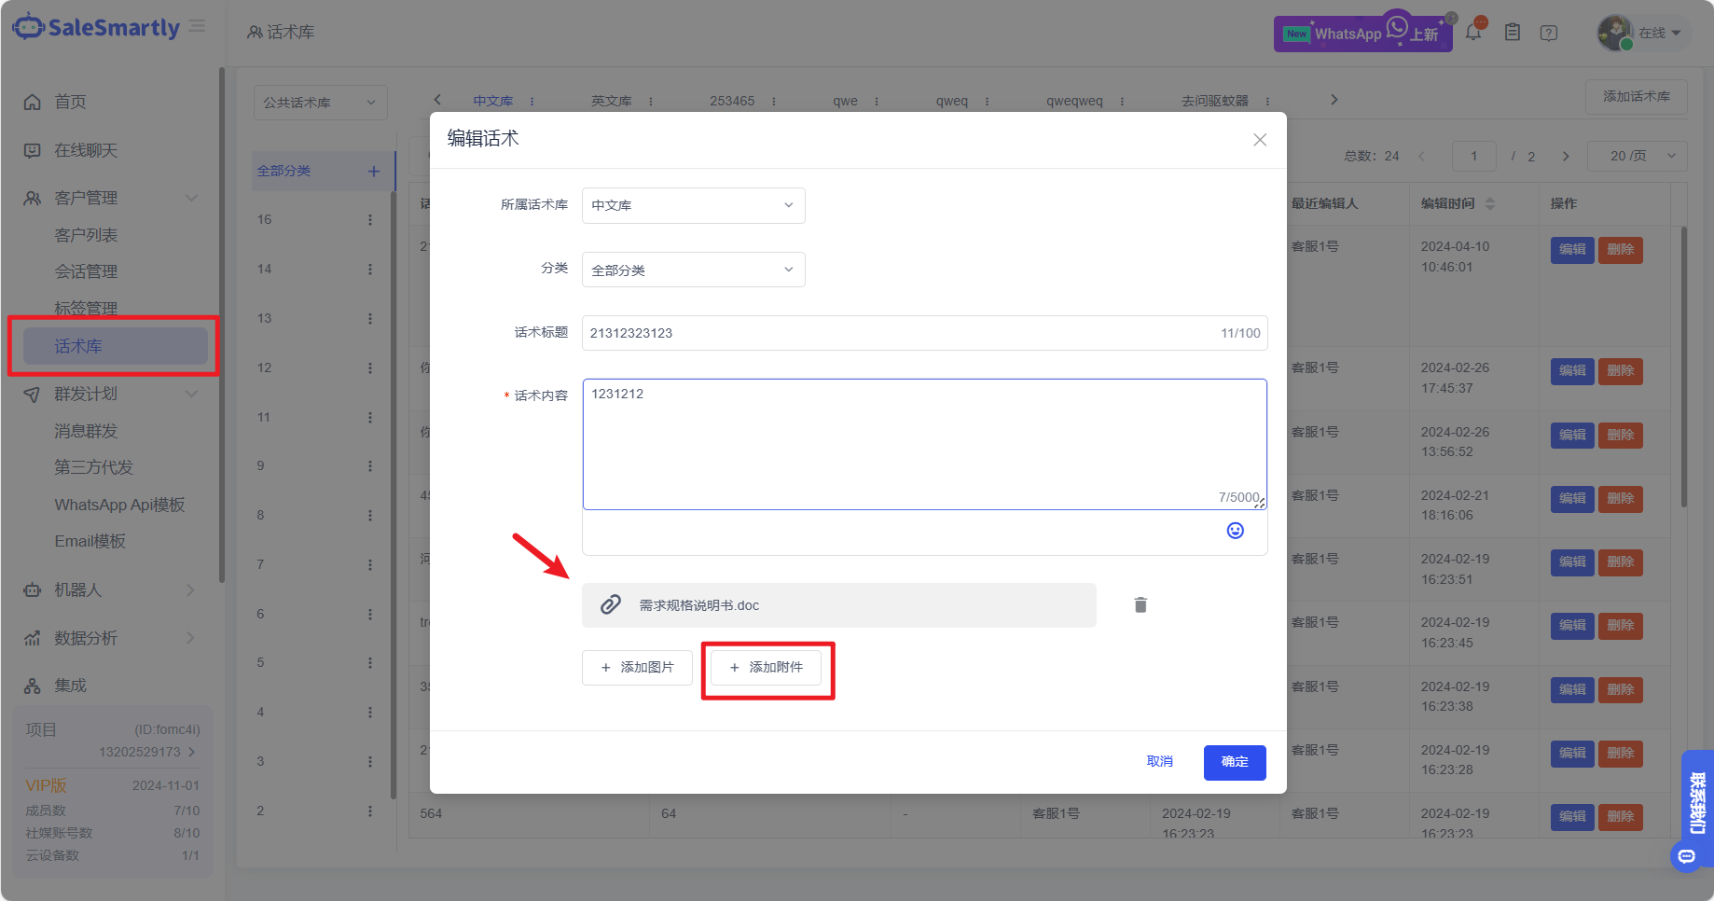Expand the 分类 dropdown
This screenshot has width=1714, height=901.
[693, 270]
